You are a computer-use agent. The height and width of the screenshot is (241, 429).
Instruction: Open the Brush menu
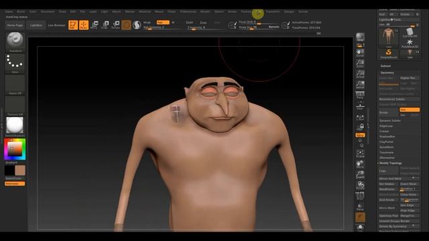coord(21,12)
